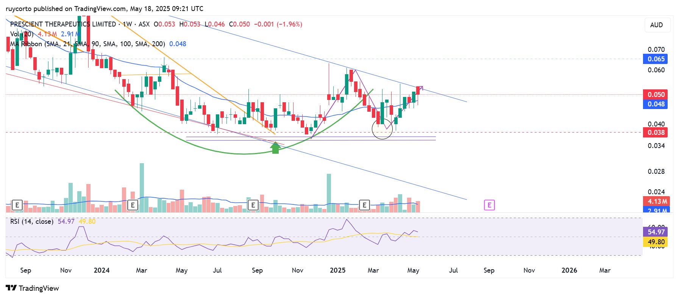The width and height of the screenshot is (679, 298).
Task: Click the earnings E marker near Sep 2023
Action: click(17, 205)
